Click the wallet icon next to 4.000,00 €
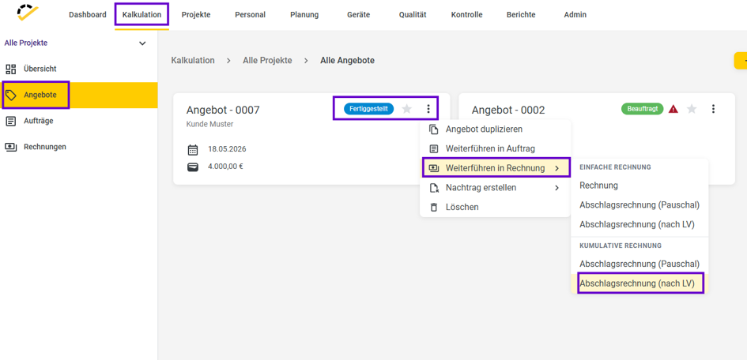This screenshot has height=360, width=747. [193, 167]
